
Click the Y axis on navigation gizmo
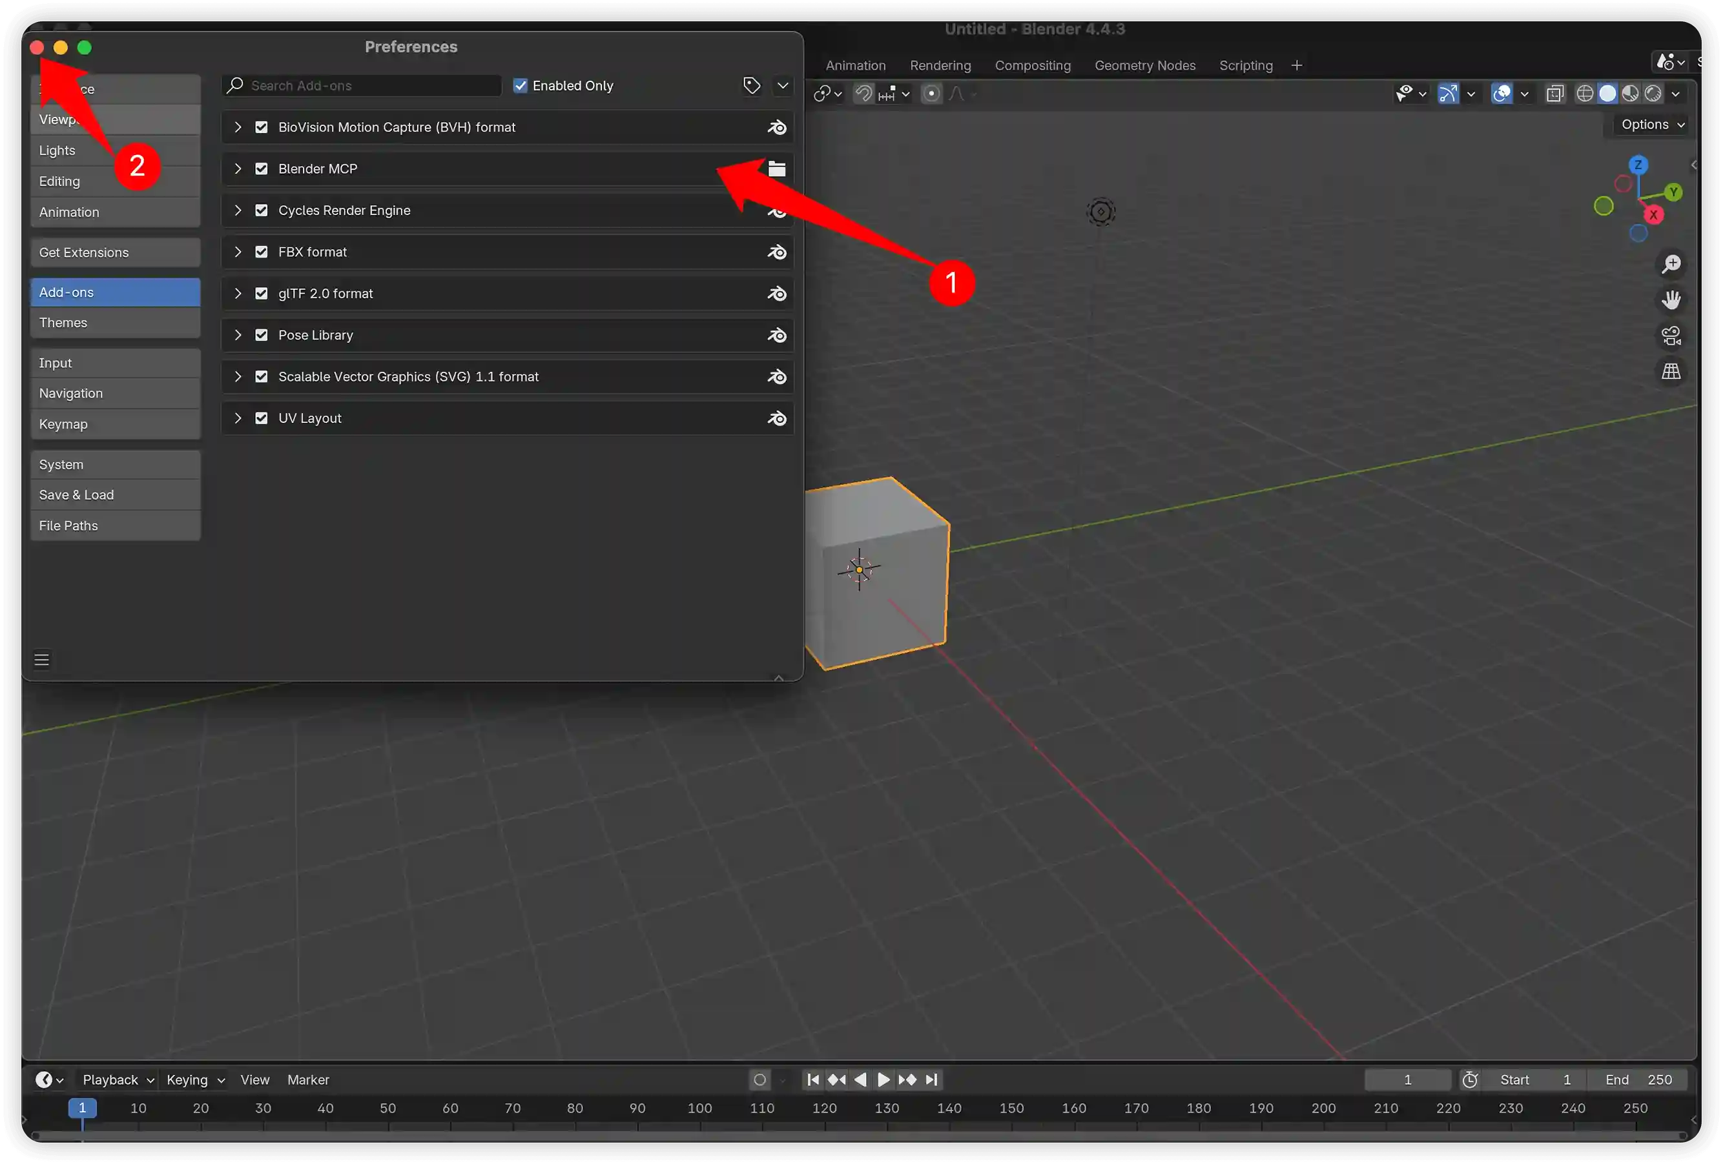coord(1673,192)
